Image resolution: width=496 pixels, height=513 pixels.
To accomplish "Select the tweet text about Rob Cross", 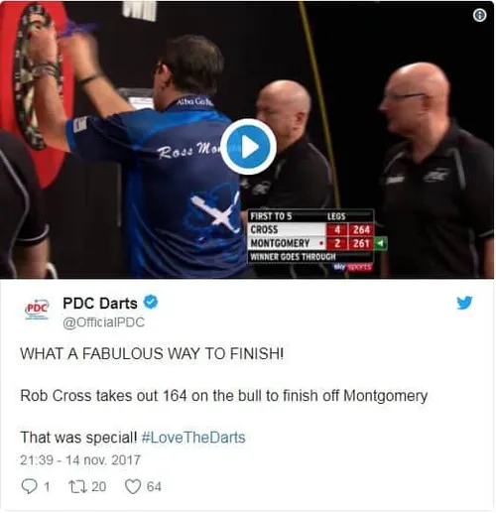I will pos(224,396).
